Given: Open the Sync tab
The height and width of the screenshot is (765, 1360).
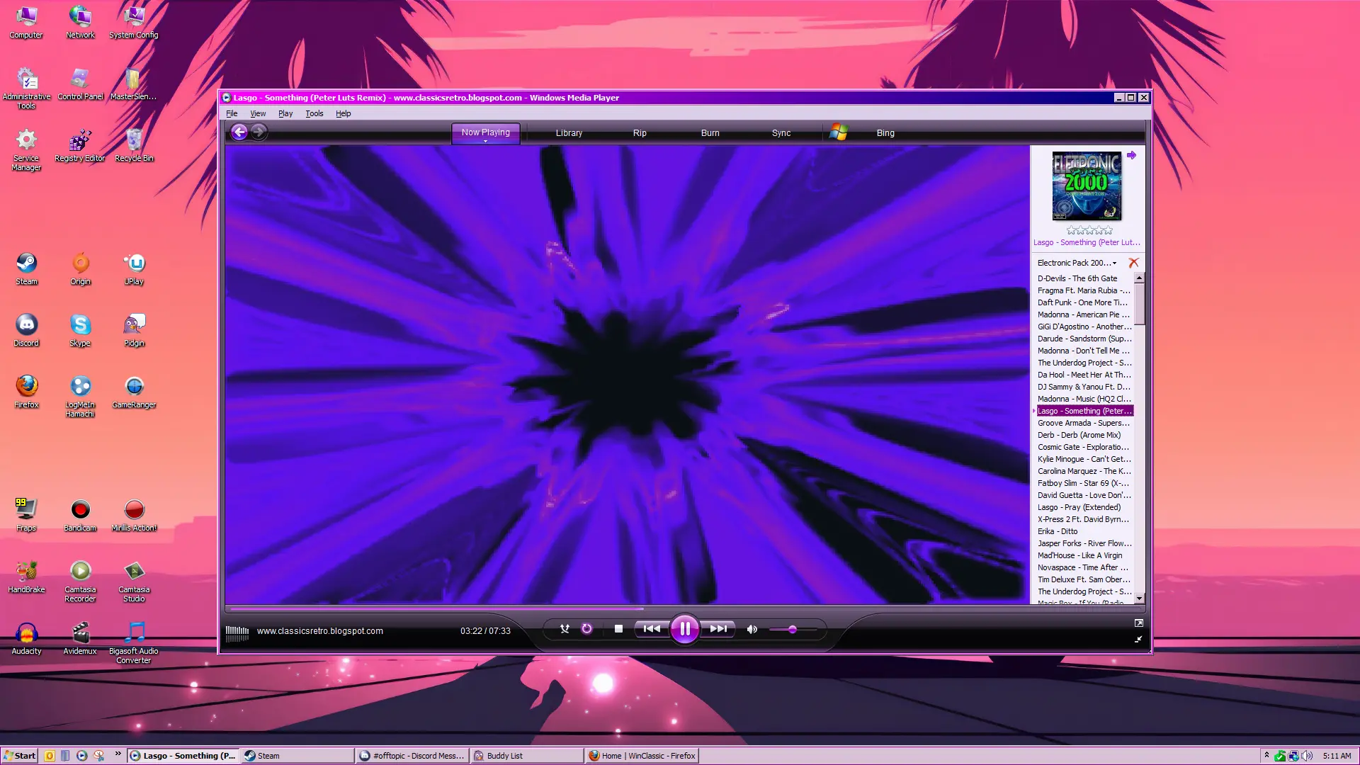Looking at the screenshot, I should click(x=781, y=133).
